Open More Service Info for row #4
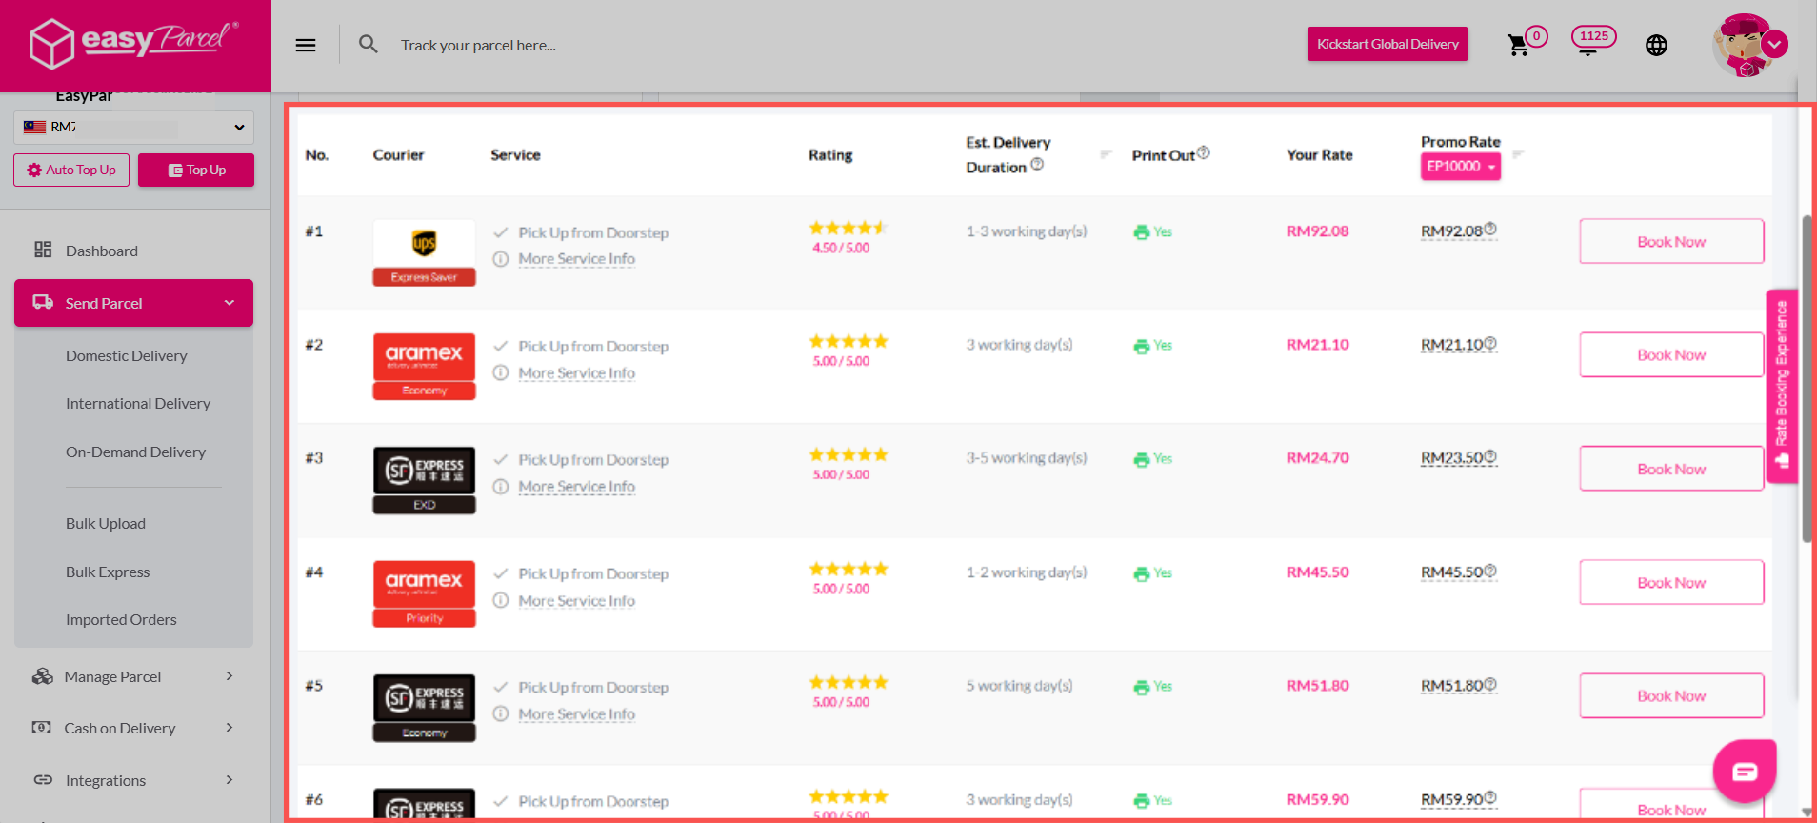 [576, 600]
